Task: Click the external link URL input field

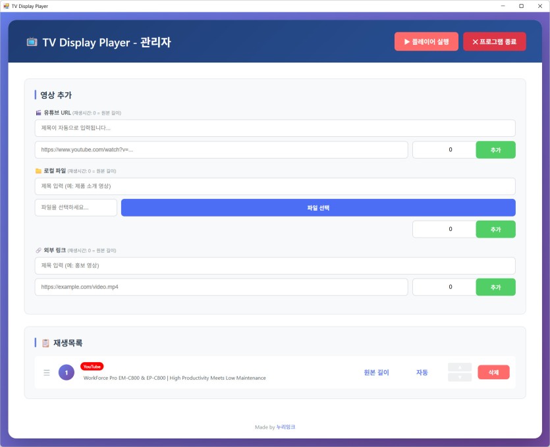Action: (x=221, y=287)
